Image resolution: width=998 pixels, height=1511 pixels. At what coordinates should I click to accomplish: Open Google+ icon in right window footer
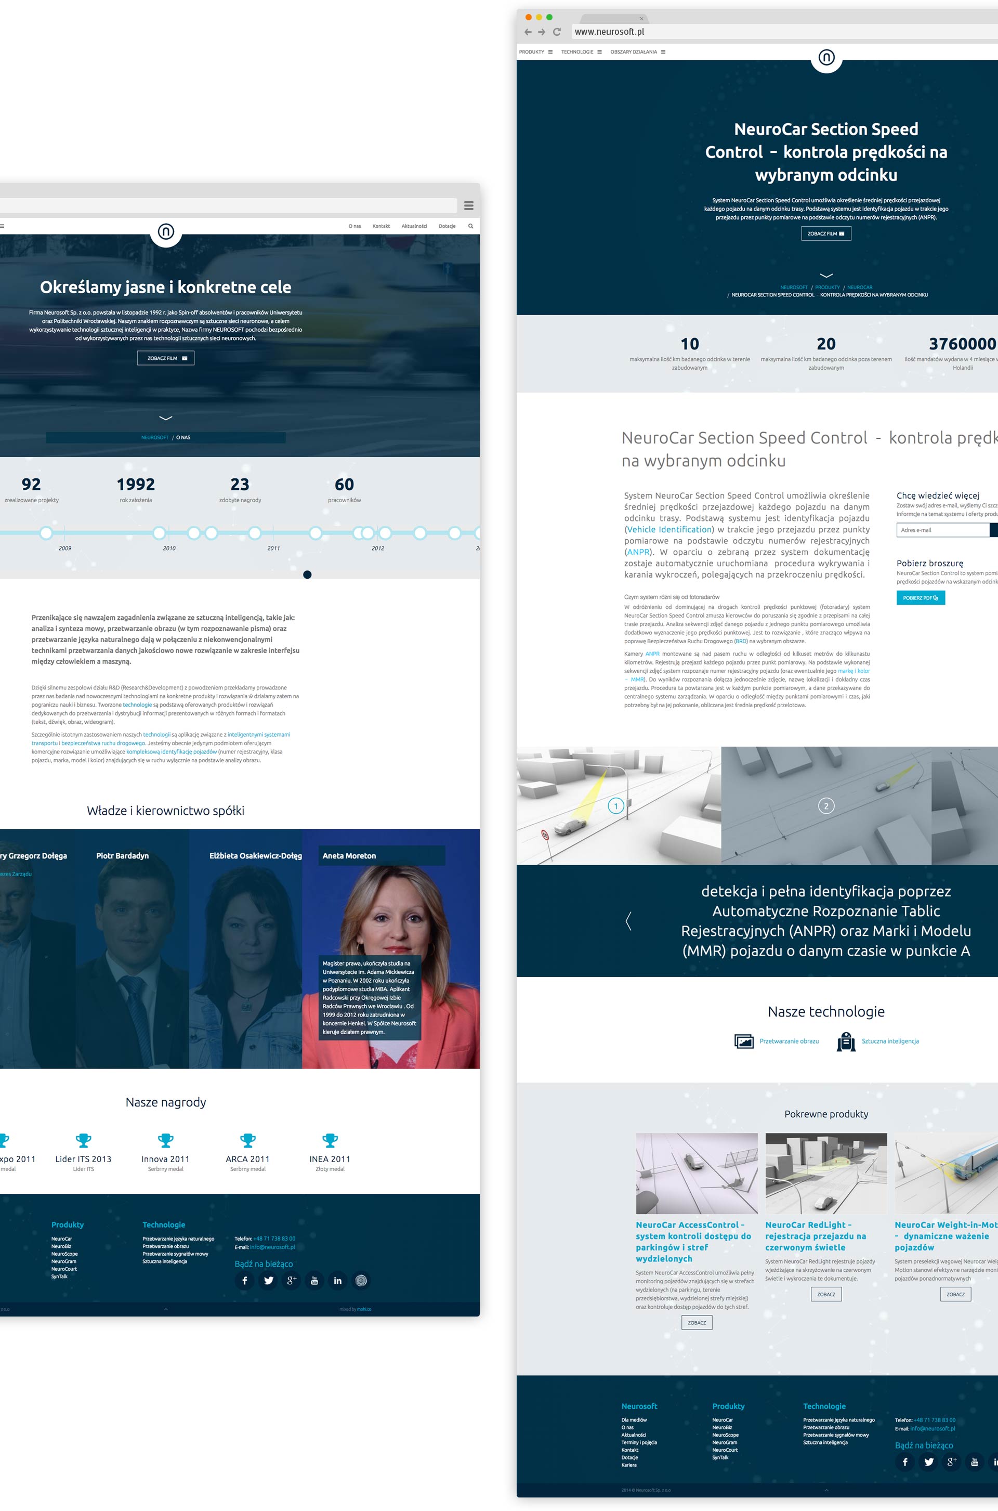point(952,1462)
